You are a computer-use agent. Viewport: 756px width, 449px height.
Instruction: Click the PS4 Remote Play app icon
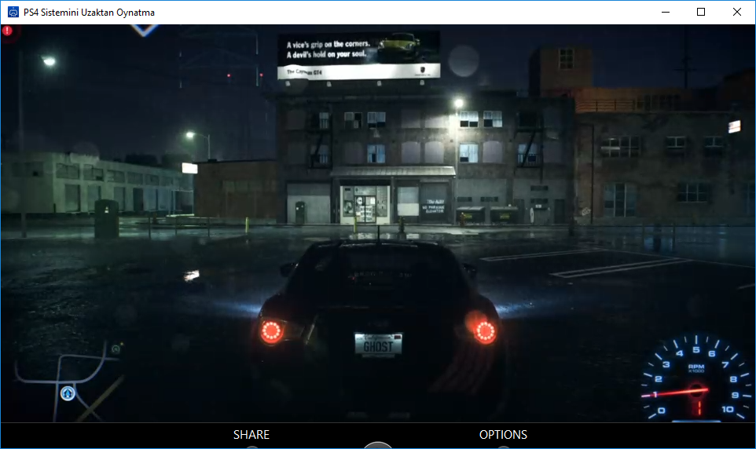[13, 12]
